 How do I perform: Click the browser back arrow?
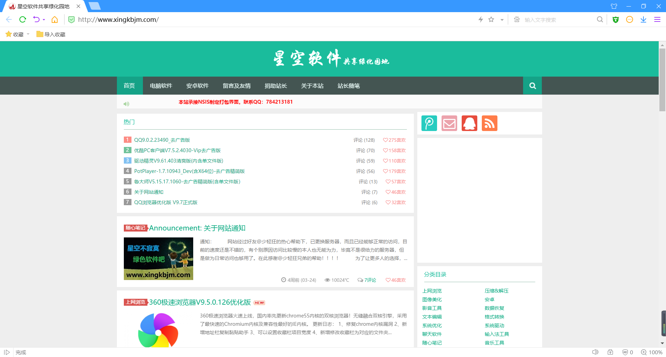pyautogui.click(x=9, y=19)
